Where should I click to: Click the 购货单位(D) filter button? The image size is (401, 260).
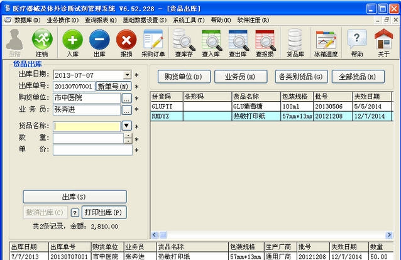coord(184,77)
